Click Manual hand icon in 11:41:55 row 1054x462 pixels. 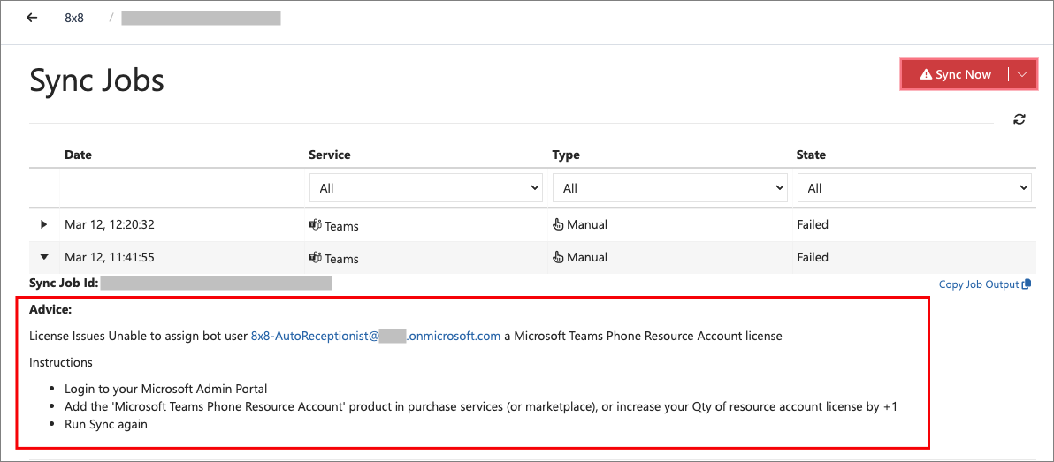click(558, 257)
